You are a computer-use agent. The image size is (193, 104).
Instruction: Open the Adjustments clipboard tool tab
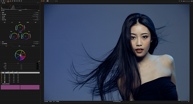coord(15,1)
